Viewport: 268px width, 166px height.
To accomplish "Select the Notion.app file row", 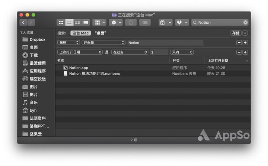I will pyautogui.click(x=153, y=68).
